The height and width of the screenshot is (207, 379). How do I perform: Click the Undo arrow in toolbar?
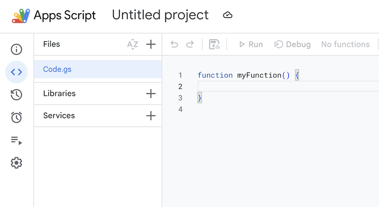click(174, 44)
